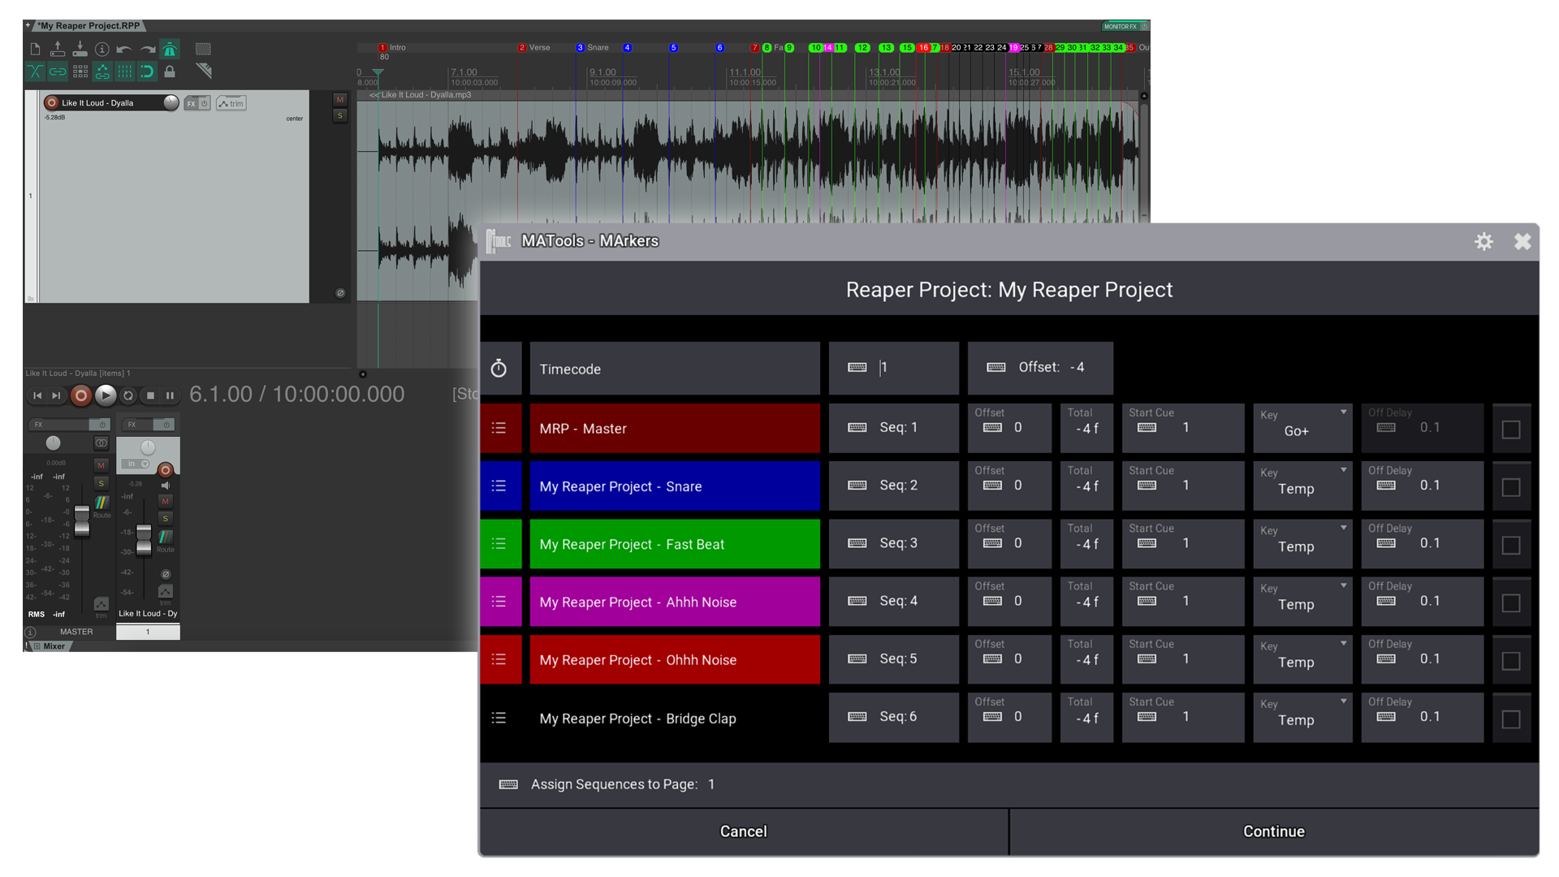
Task: Click the transport record button
Action: pyautogui.click(x=80, y=395)
